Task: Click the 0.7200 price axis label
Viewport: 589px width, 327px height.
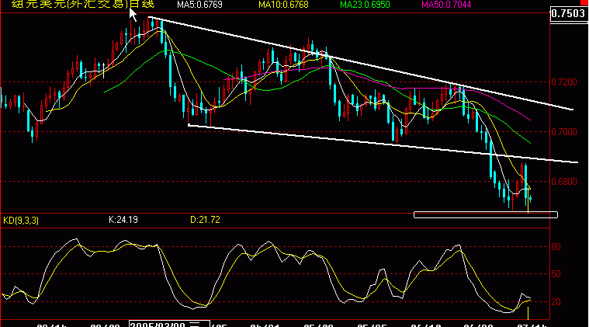Action: (x=564, y=82)
